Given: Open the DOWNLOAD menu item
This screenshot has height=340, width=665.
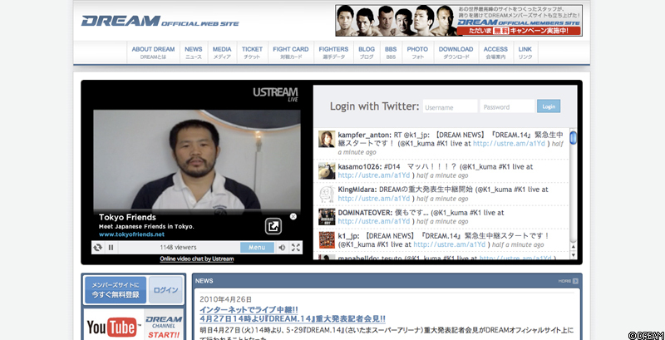Looking at the screenshot, I should click(x=456, y=52).
